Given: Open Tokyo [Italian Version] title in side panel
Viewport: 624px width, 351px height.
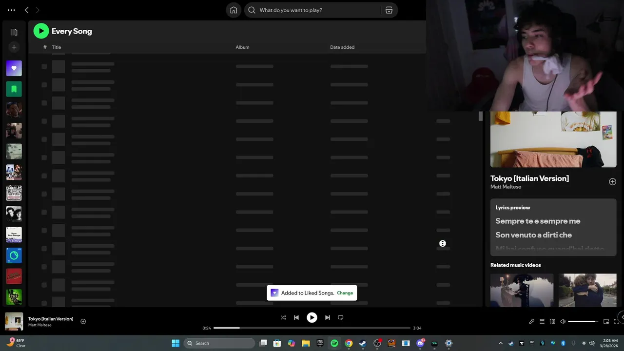Looking at the screenshot, I should point(529,178).
